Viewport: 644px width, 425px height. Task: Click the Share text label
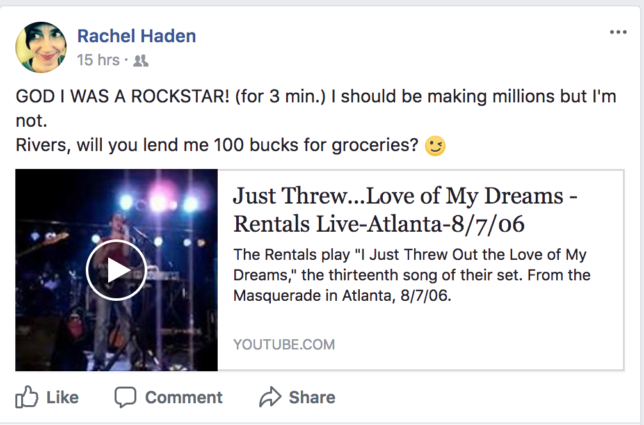coord(312,397)
